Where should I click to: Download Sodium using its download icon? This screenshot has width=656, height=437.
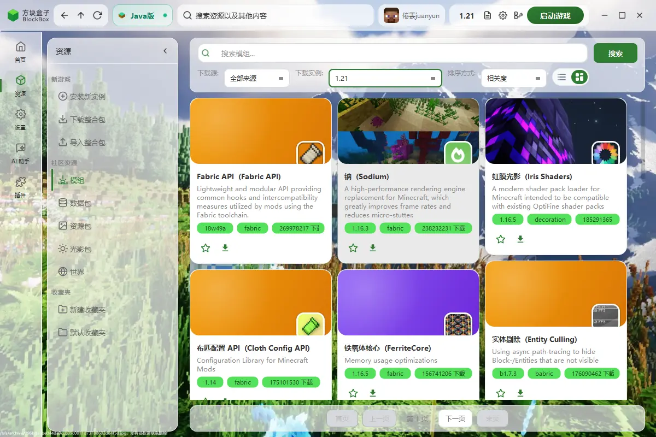click(373, 248)
